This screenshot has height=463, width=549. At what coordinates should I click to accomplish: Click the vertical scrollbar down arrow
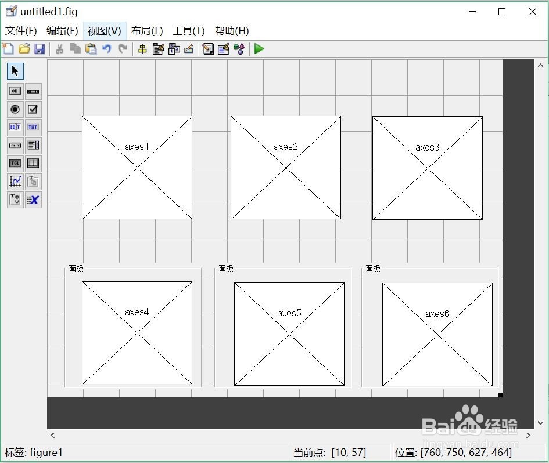click(541, 423)
